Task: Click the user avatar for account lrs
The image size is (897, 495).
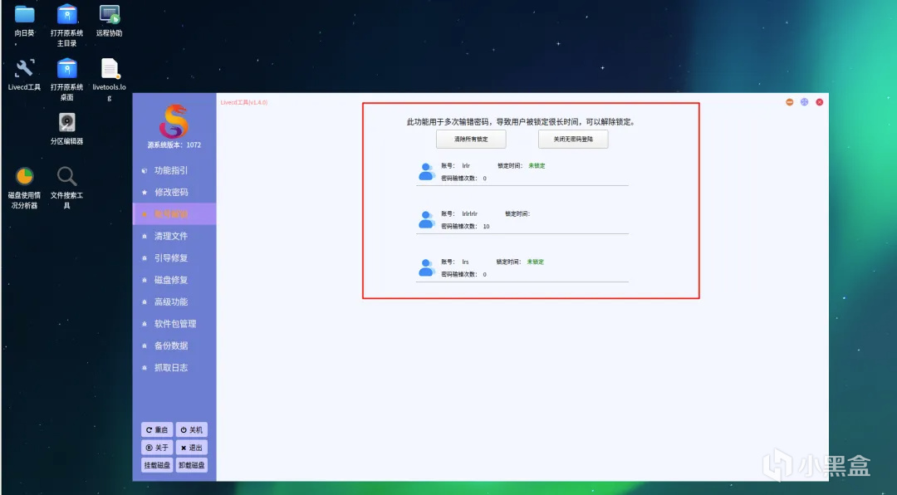Action: pos(427,267)
